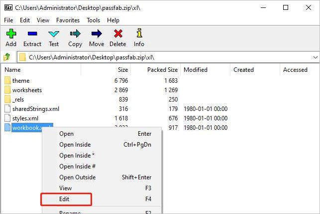Click the 7z icon in title bar
Viewport: 320px width, 214px height.
[8, 8]
